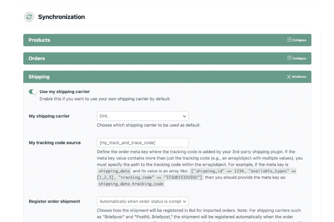Focus the My tracking code source field
The height and width of the screenshot is (222, 334).
click(142, 142)
